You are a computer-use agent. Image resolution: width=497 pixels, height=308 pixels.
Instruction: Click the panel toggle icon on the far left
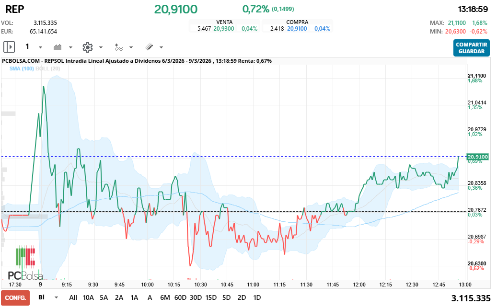9,47
